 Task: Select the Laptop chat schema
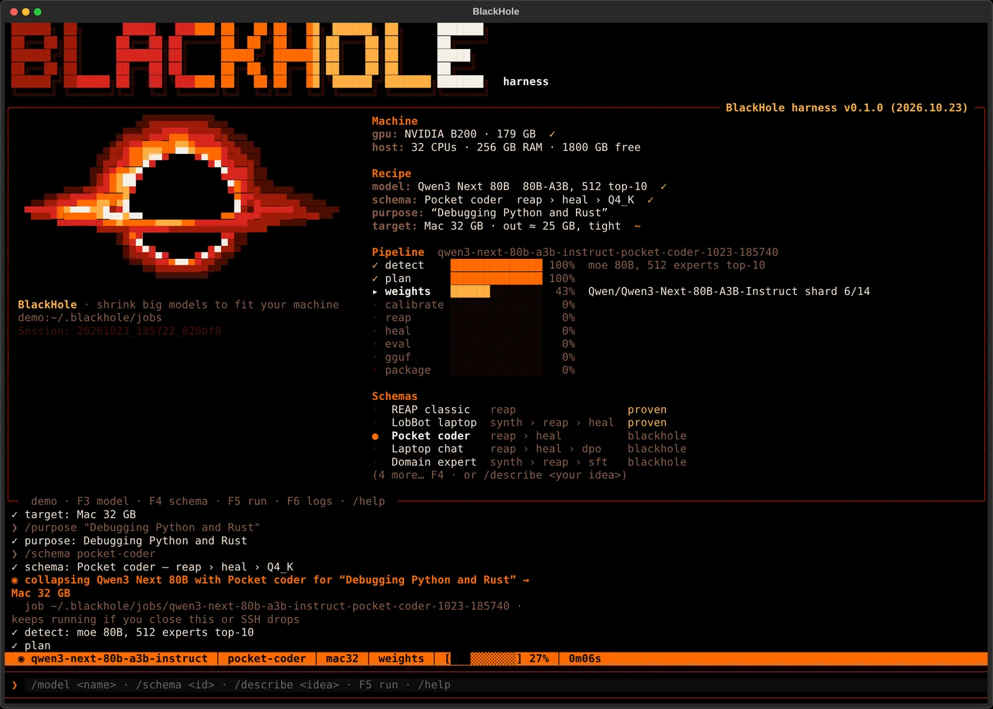529,449
